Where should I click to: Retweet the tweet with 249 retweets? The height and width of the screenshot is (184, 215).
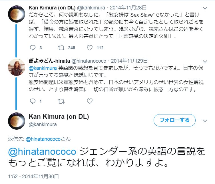(61, 48)
